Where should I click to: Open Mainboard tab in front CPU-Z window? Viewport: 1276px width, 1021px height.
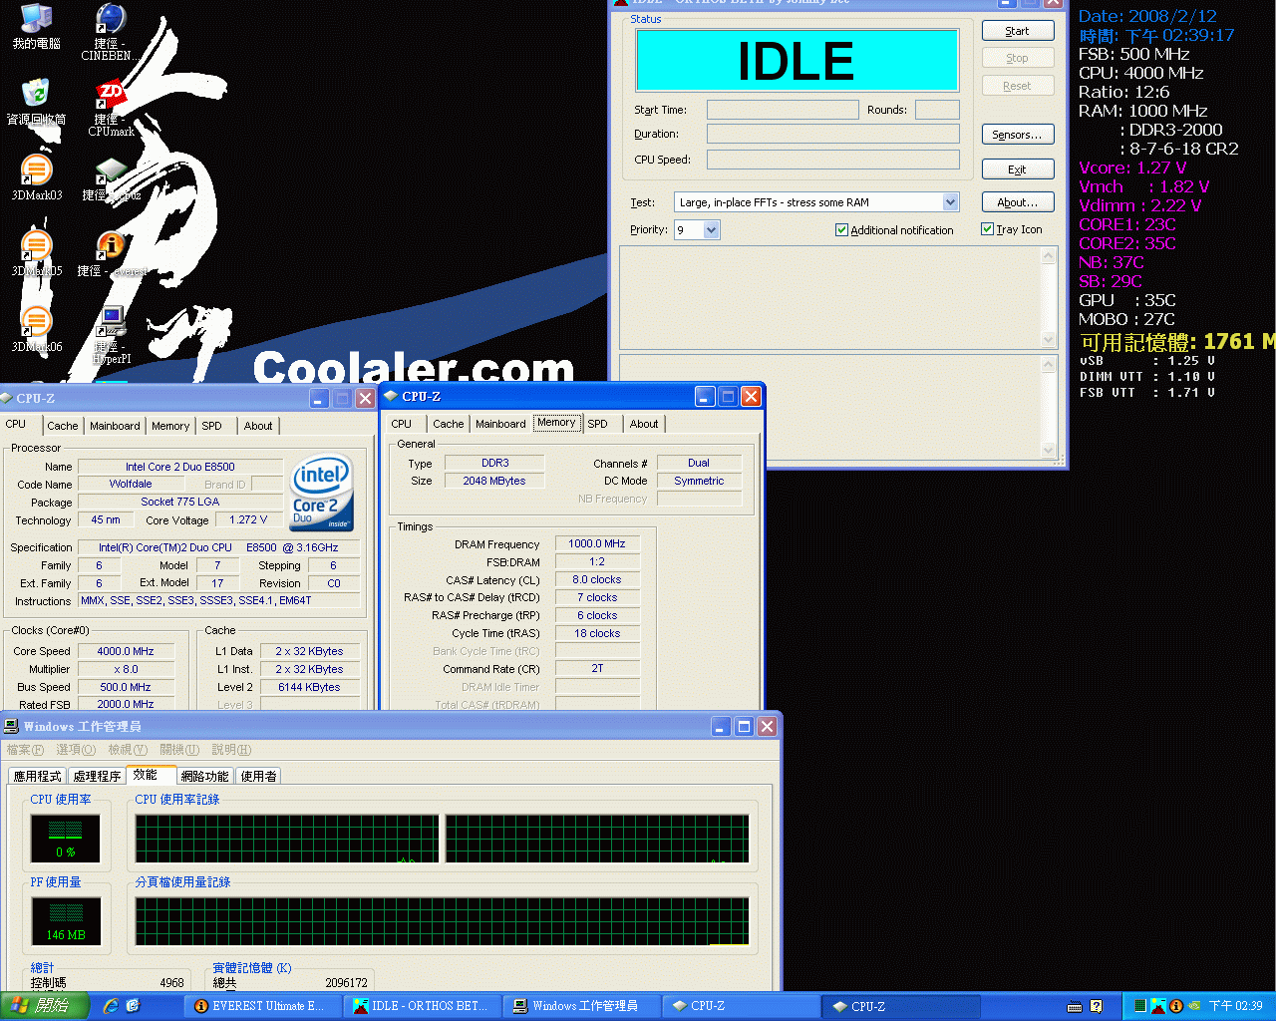(x=500, y=424)
